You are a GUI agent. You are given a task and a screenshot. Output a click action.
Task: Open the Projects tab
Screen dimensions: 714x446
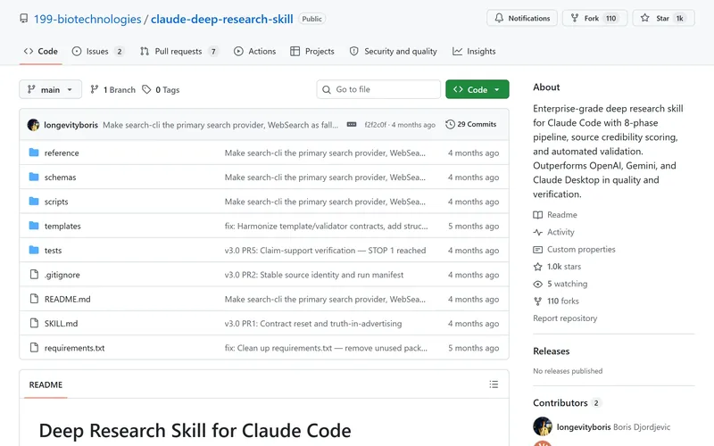312,52
